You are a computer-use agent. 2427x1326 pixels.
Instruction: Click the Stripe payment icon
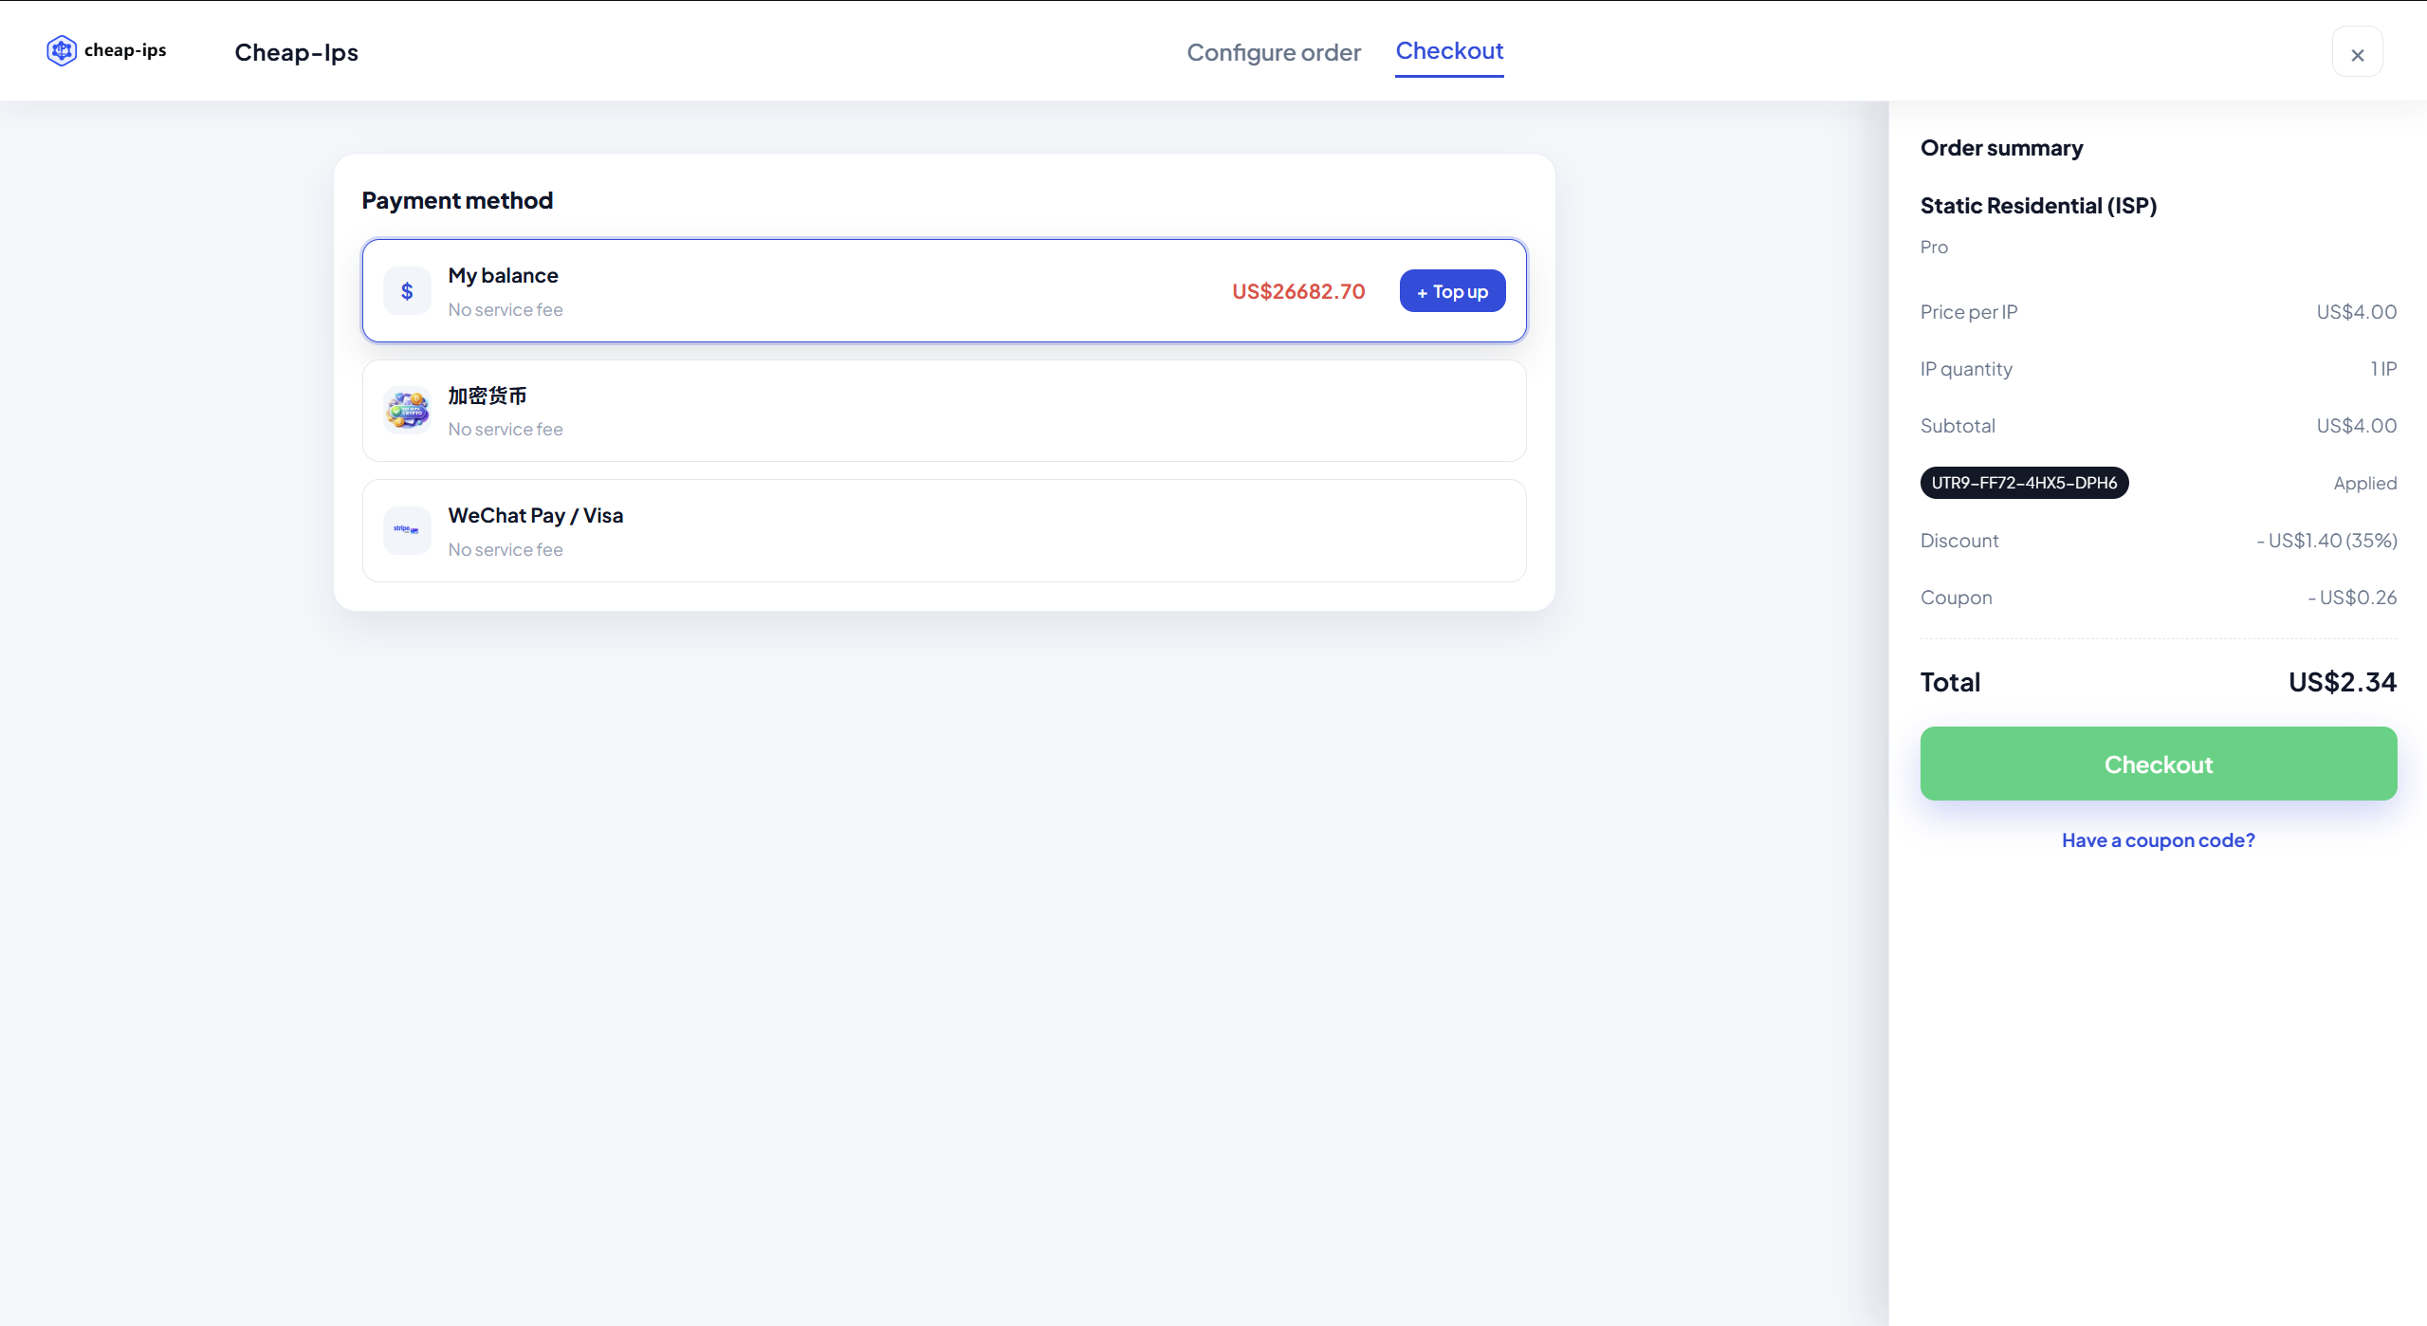pyautogui.click(x=407, y=530)
